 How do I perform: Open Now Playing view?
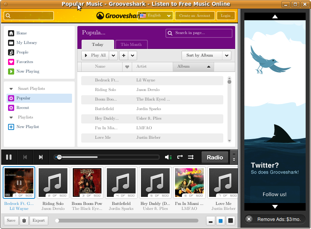(24, 71)
